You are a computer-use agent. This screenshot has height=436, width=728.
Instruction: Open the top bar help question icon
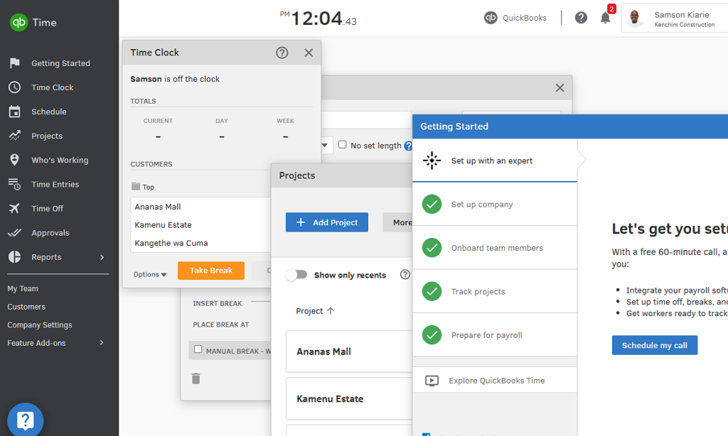point(581,18)
